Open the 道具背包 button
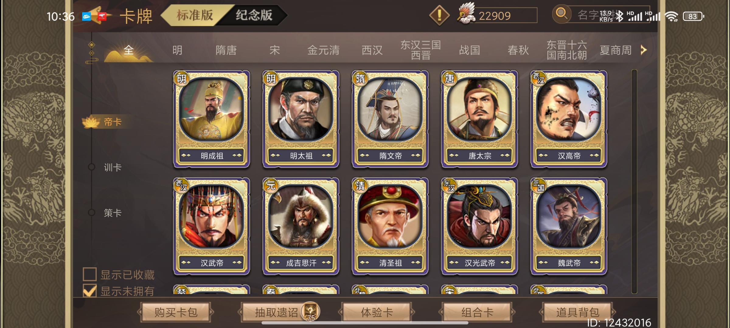Screen dimensions: 730x328 [577, 312]
